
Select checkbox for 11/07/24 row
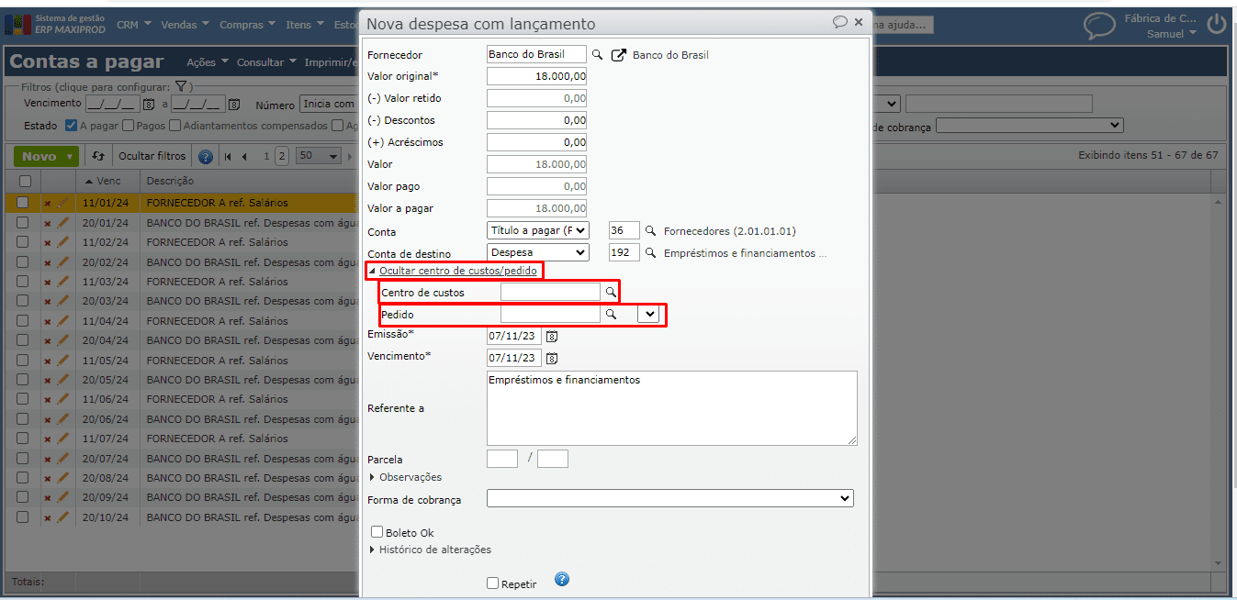23,439
